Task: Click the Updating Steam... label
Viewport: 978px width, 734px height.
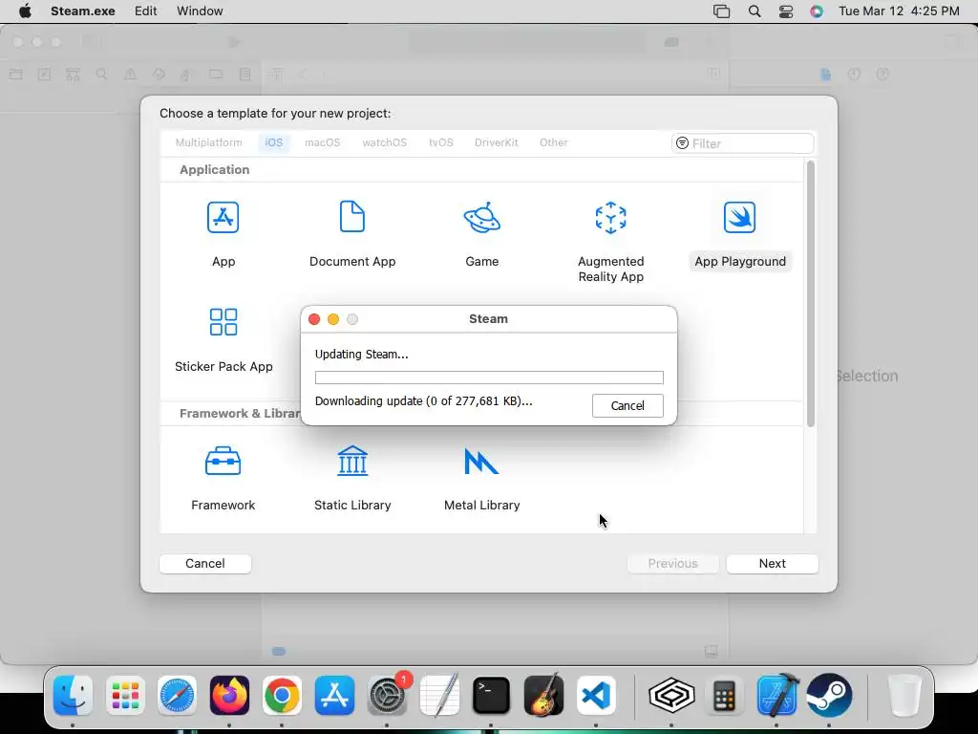Action: click(362, 354)
